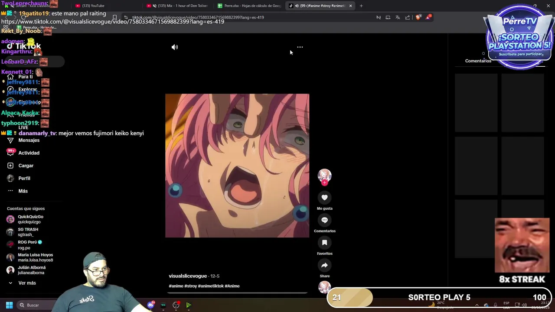555x312 pixels.
Task: Open the Explorar section
Action: (x=27, y=89)
